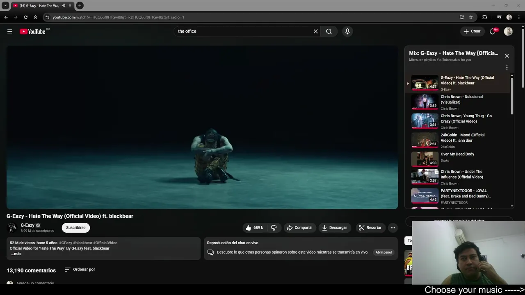The image size is (525, 295).
Task: Go to YouTube home via logo
Action: (x=32, y=31)
